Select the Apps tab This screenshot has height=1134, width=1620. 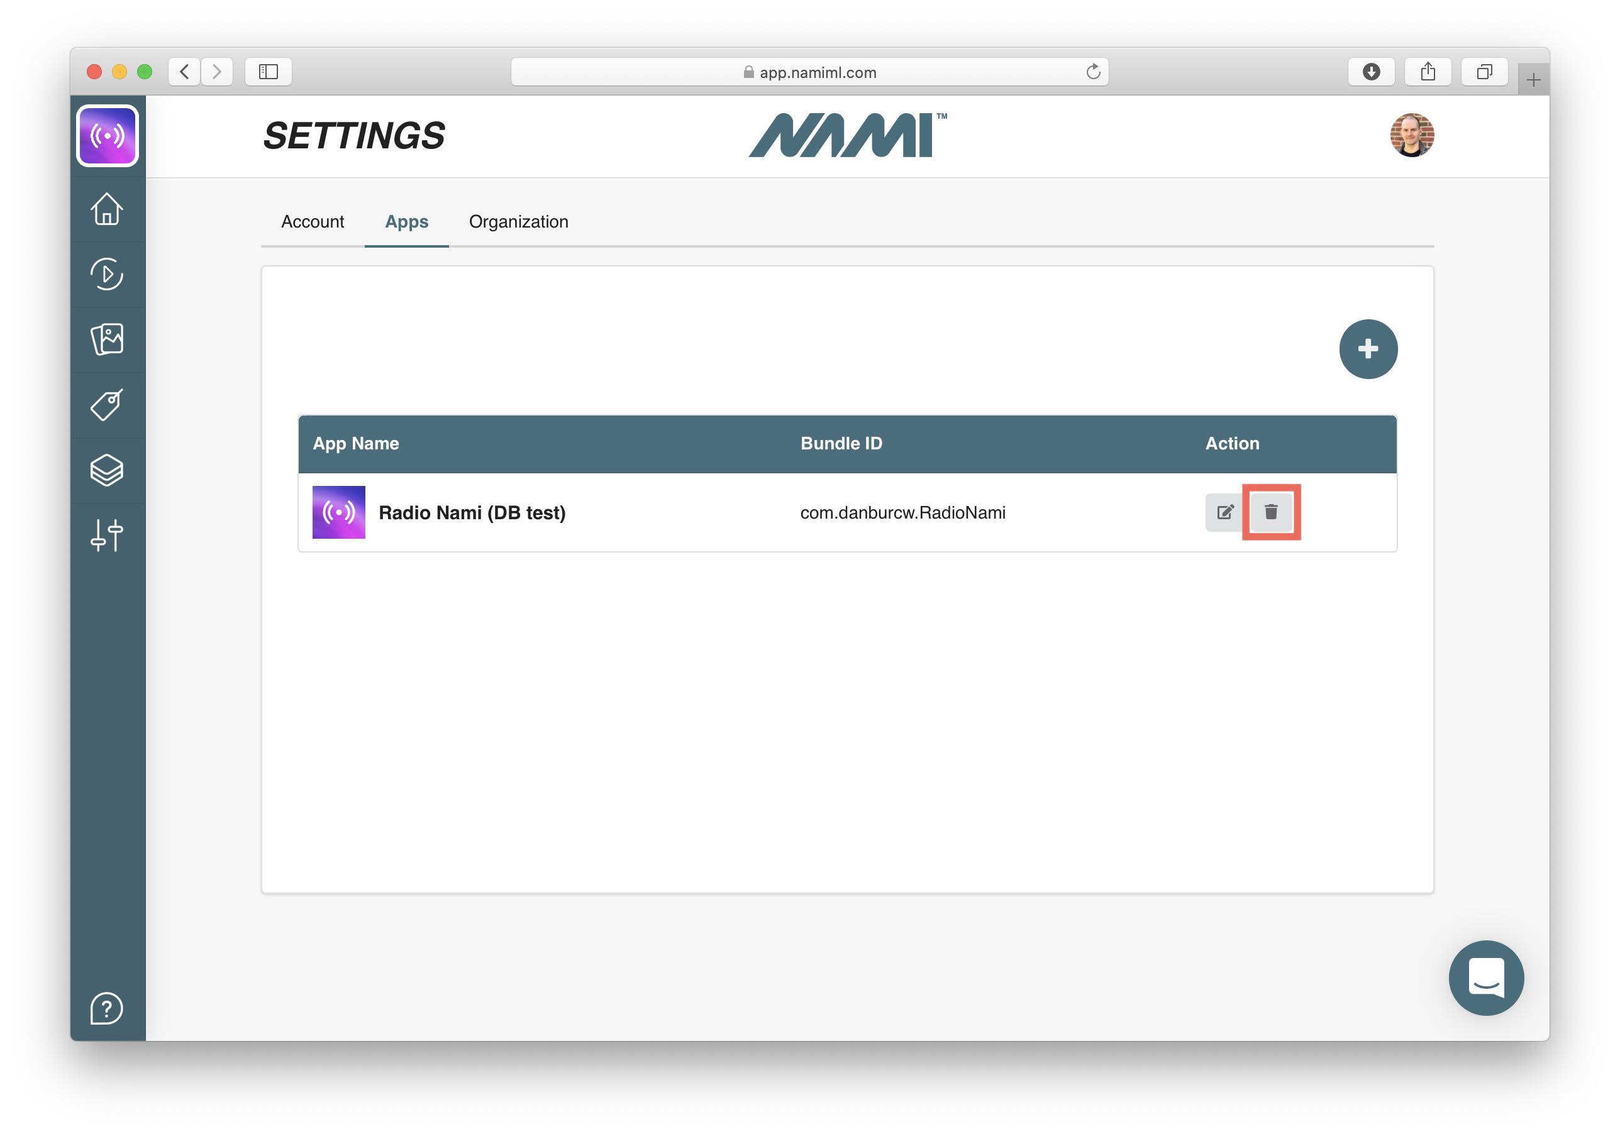pos(406,221)
